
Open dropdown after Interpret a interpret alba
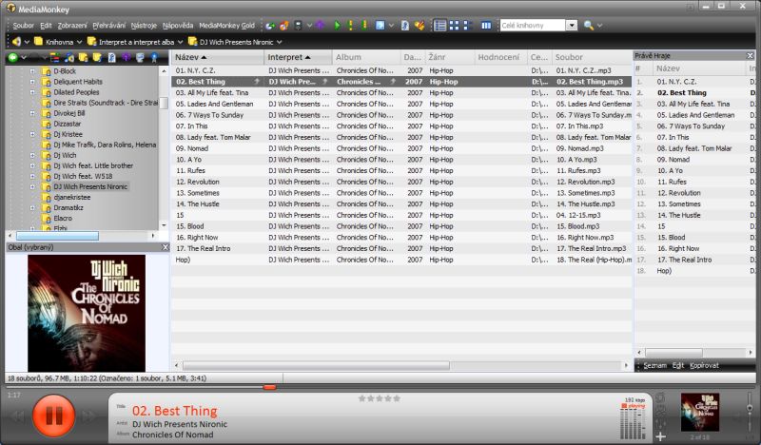point(180,42)
